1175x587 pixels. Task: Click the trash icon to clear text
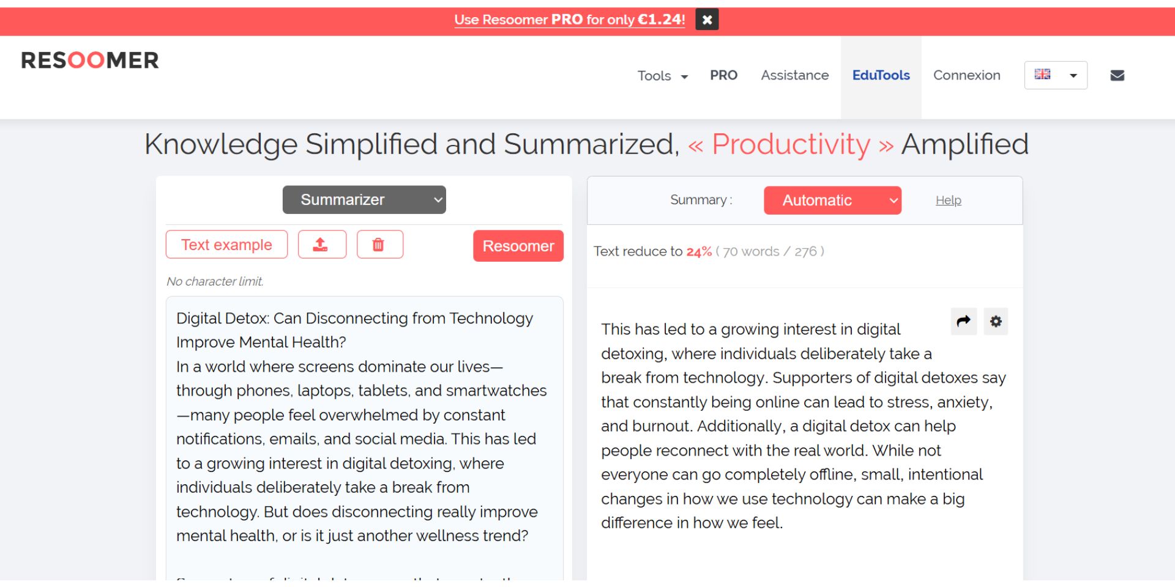pos(379,245)
